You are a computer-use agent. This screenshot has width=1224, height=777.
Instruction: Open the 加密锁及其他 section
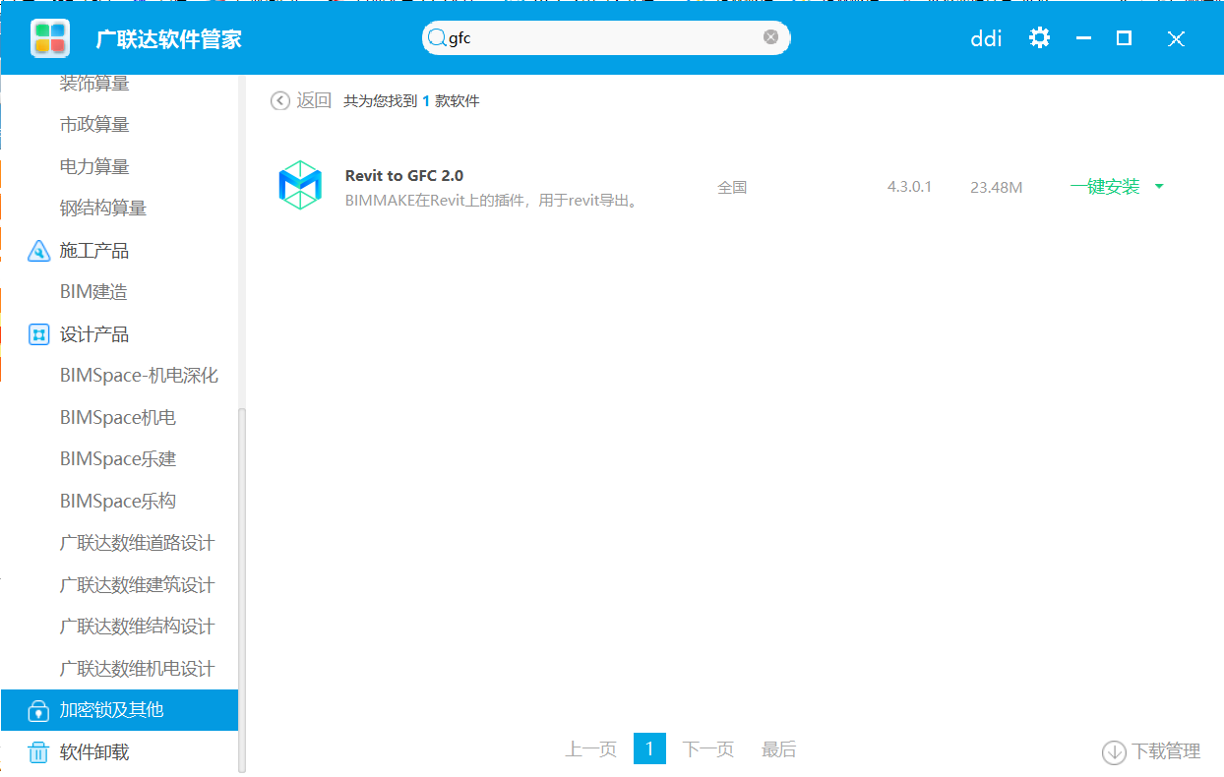(x=119, y=710)
